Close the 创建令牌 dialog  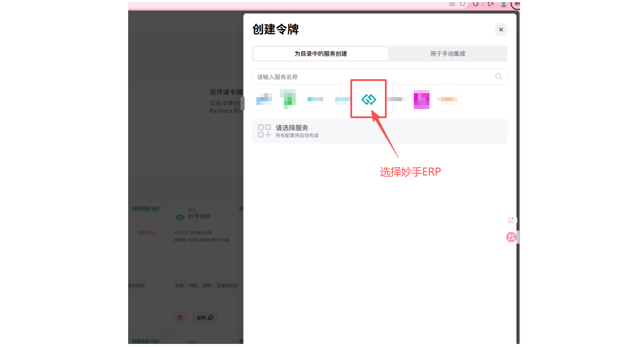click(501, 30)
